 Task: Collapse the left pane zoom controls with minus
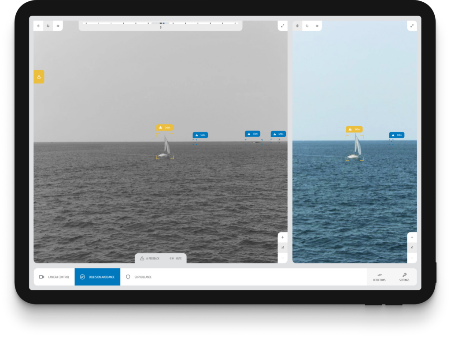pyautogui.click(x=283, y=258)
